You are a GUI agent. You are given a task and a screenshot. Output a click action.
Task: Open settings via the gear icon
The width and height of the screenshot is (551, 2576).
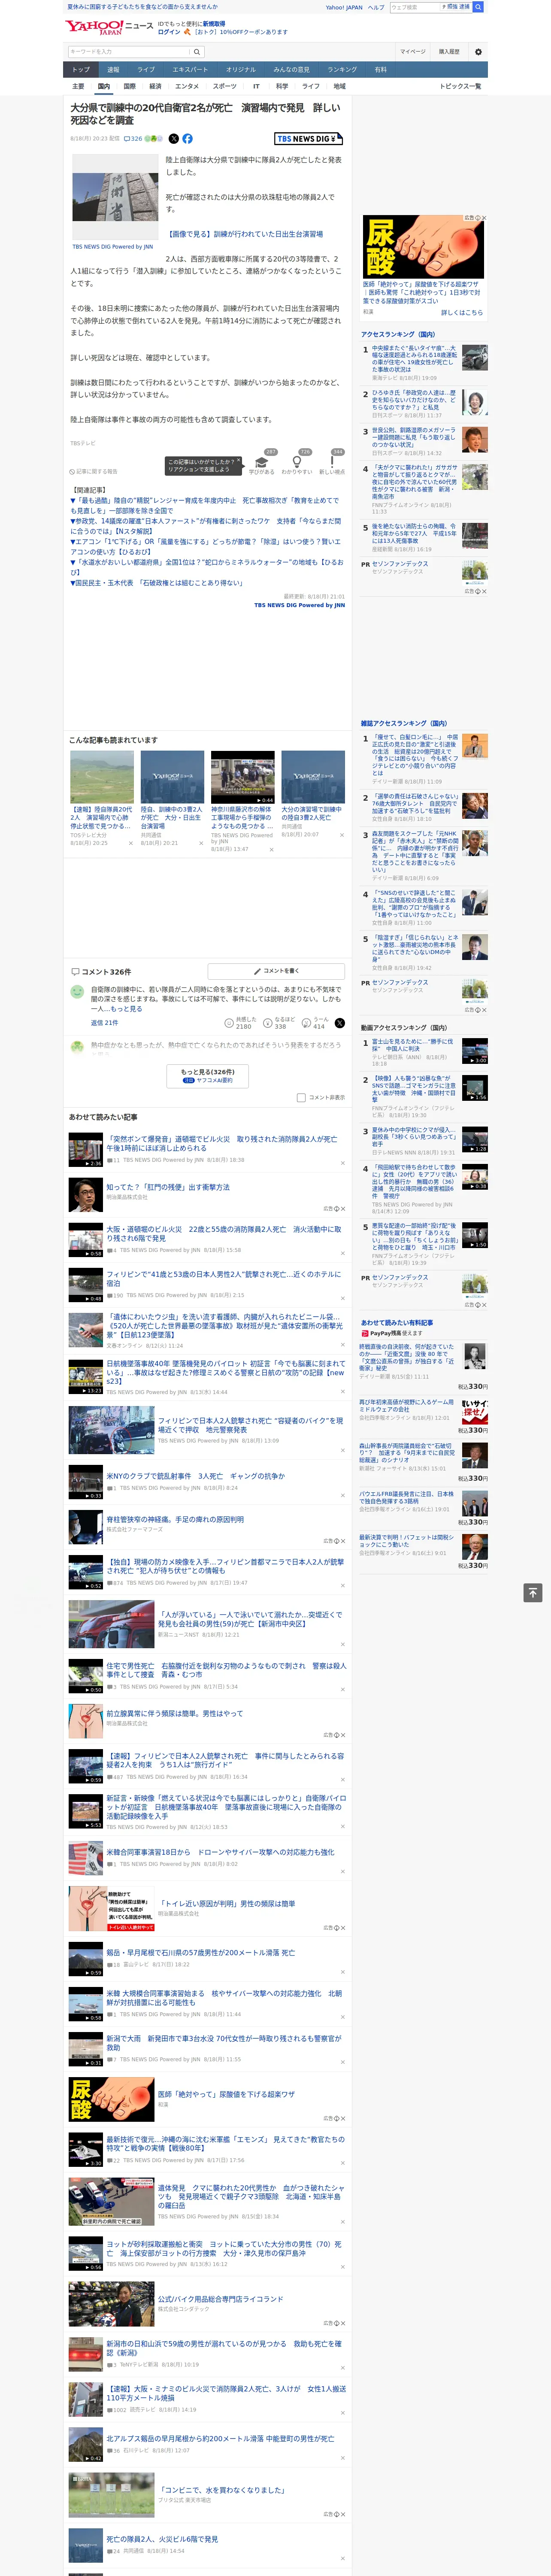point(478,52)
